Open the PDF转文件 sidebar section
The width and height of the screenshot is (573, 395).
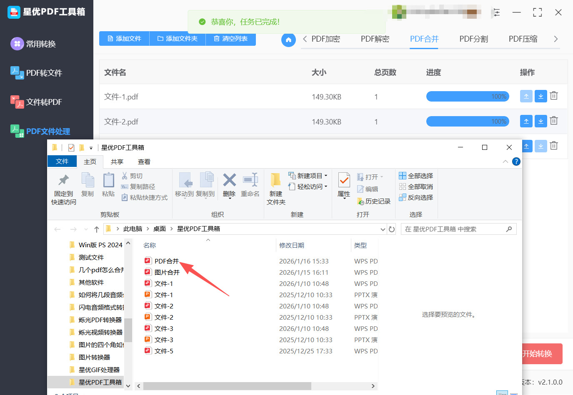[36, 73]
